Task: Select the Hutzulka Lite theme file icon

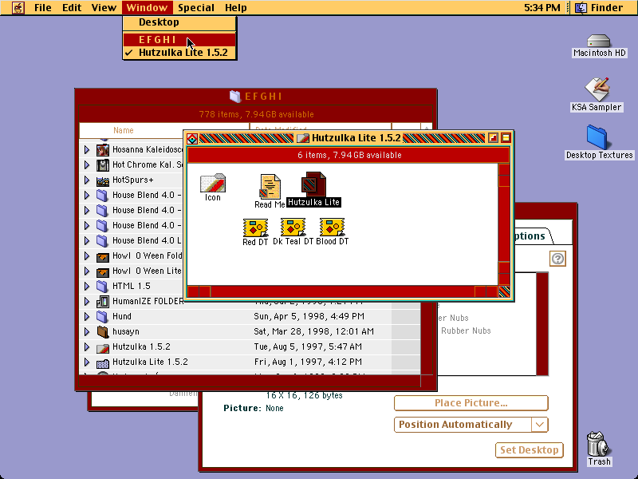Action: [x=313, y=184]
